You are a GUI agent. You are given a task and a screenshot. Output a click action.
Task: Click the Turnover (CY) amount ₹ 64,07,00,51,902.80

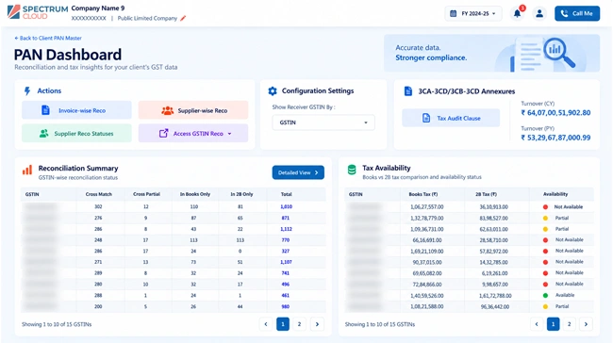[555, 113]
